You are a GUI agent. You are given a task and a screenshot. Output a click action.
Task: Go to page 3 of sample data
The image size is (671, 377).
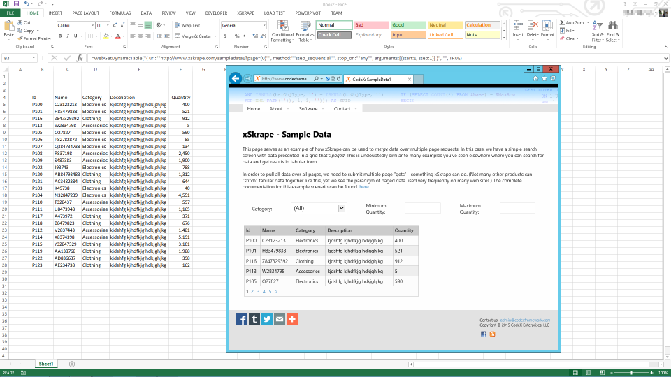(258, 292)
